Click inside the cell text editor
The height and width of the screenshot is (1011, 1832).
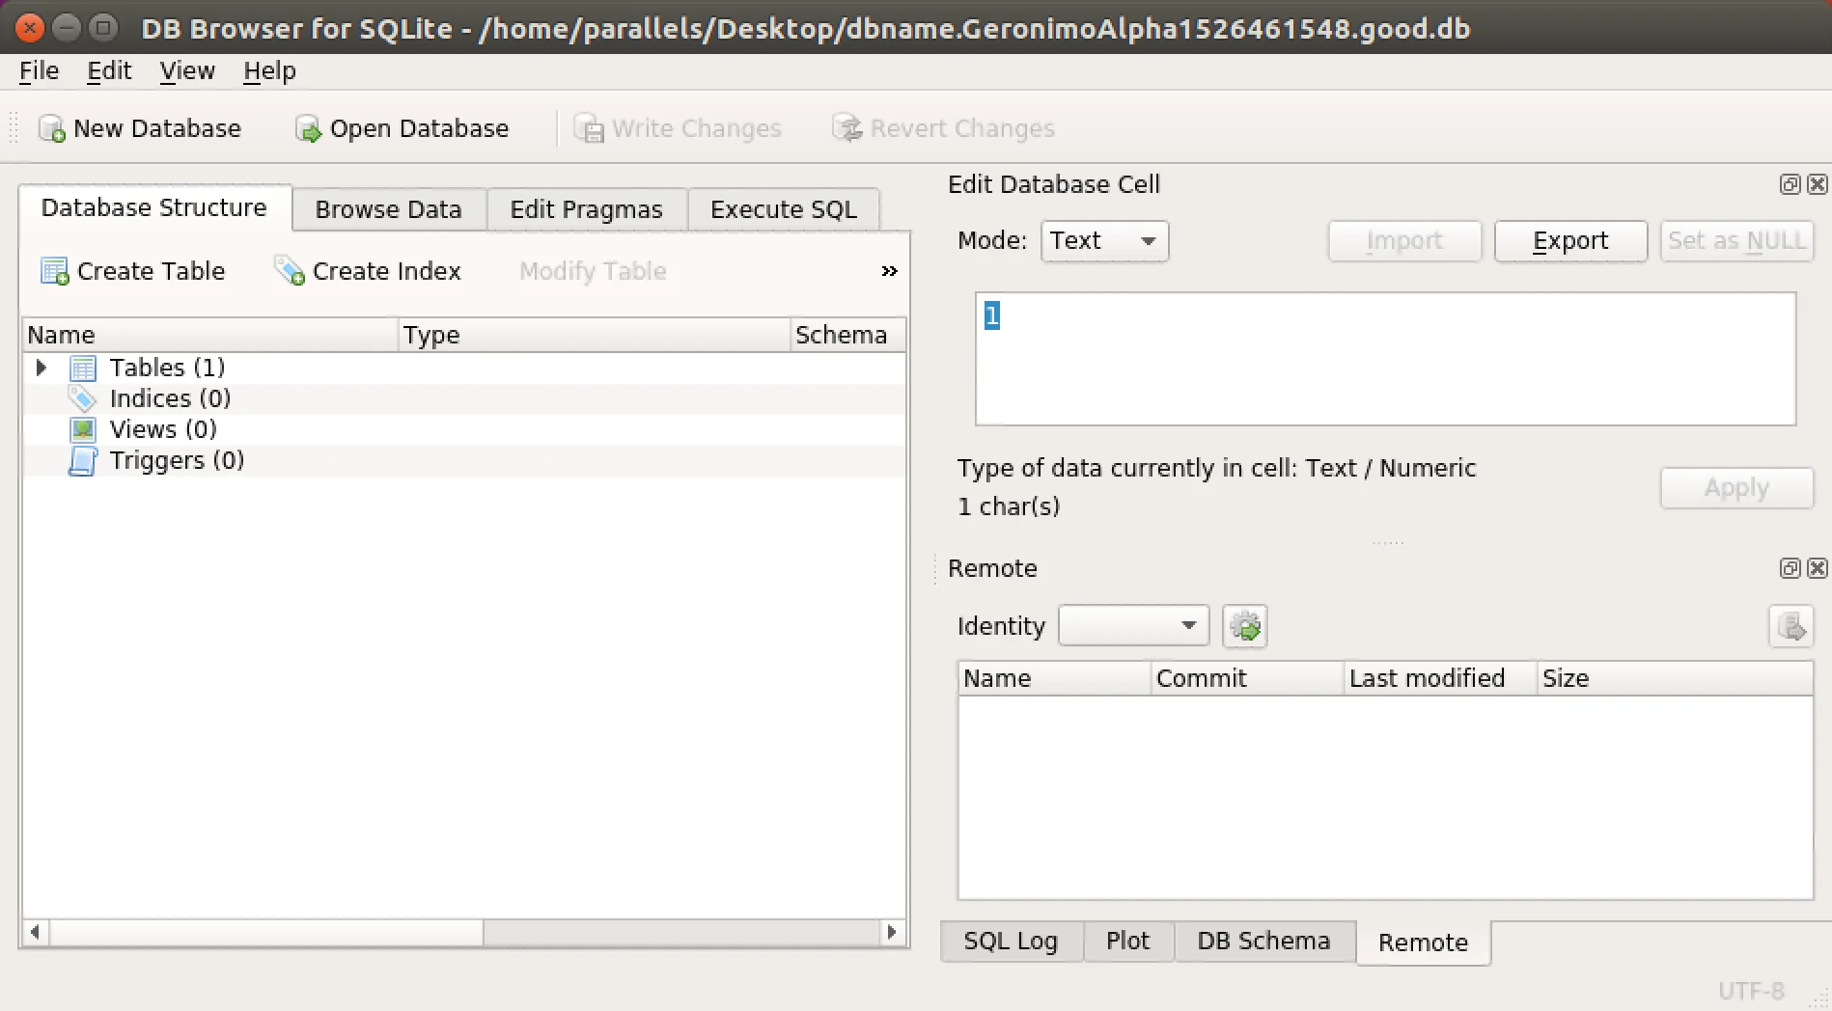click(1385, 359)
